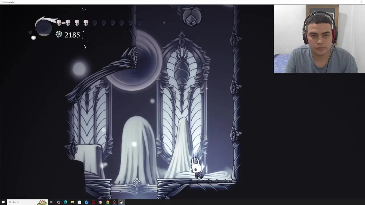Viewport: 365px width, 205px height.
Task: Open the Windows Start menu
Action: click(x=3, y=202)
